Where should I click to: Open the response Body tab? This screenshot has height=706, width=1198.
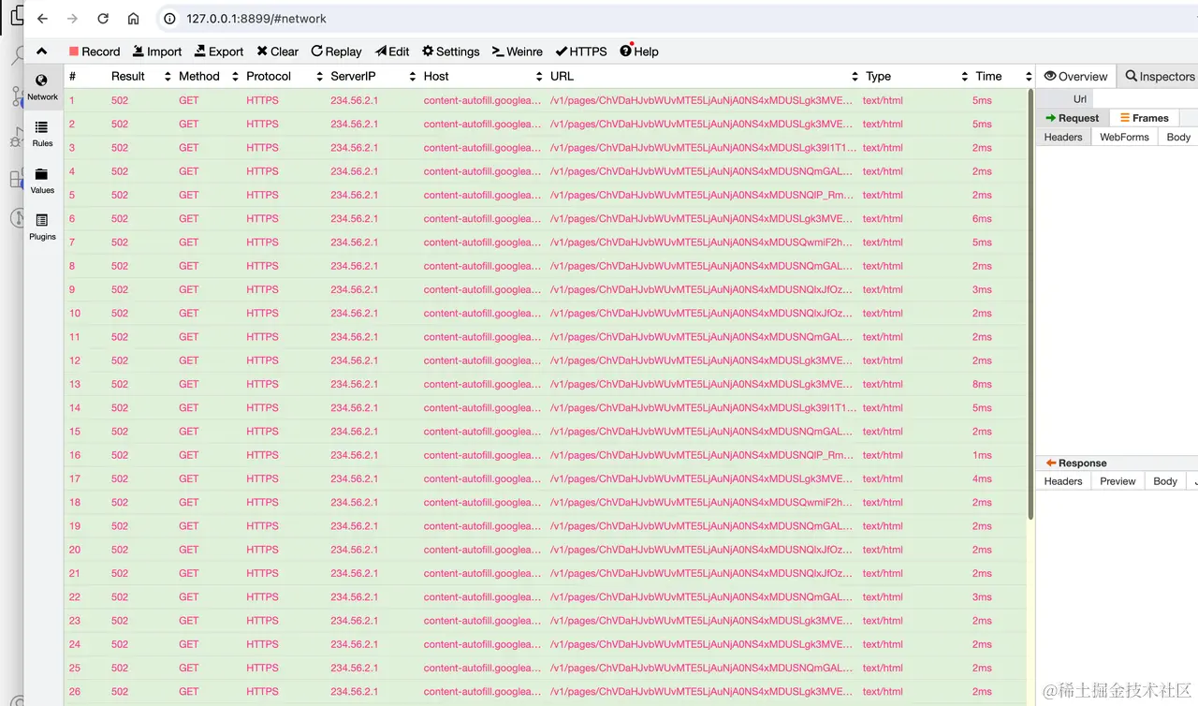1165,481
